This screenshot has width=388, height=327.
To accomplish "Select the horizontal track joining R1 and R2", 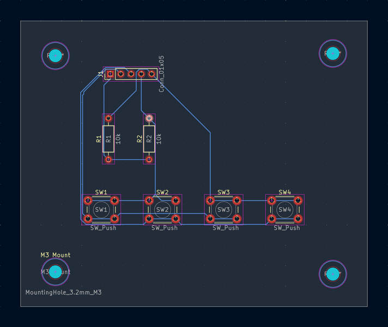I will point(129,160).
